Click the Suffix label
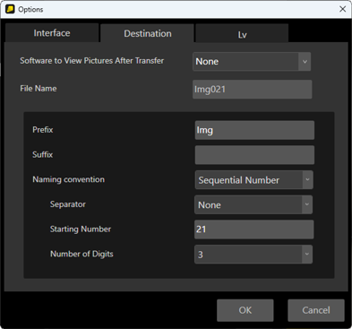 [x=42, y=154]
